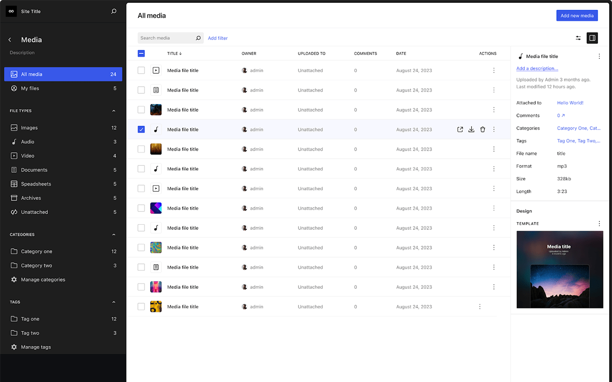Click the back arrow next to Media

tap(10, 40)
